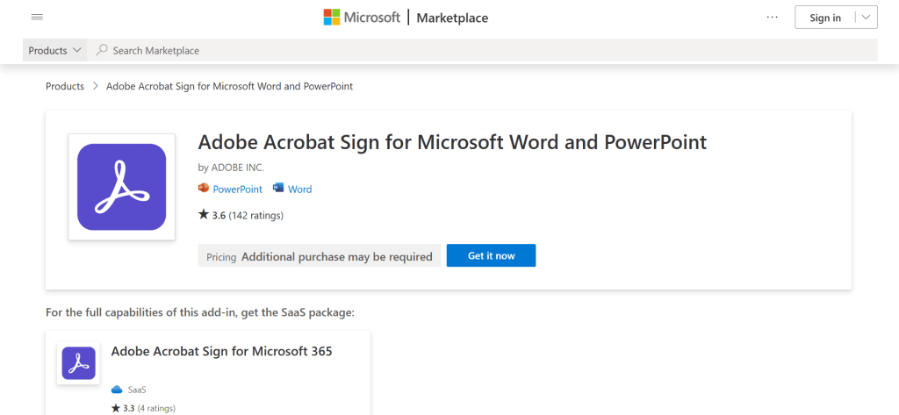Click the search magnifier icon
This screenshot has height=415, width=899.
click(x=102, y=51)
